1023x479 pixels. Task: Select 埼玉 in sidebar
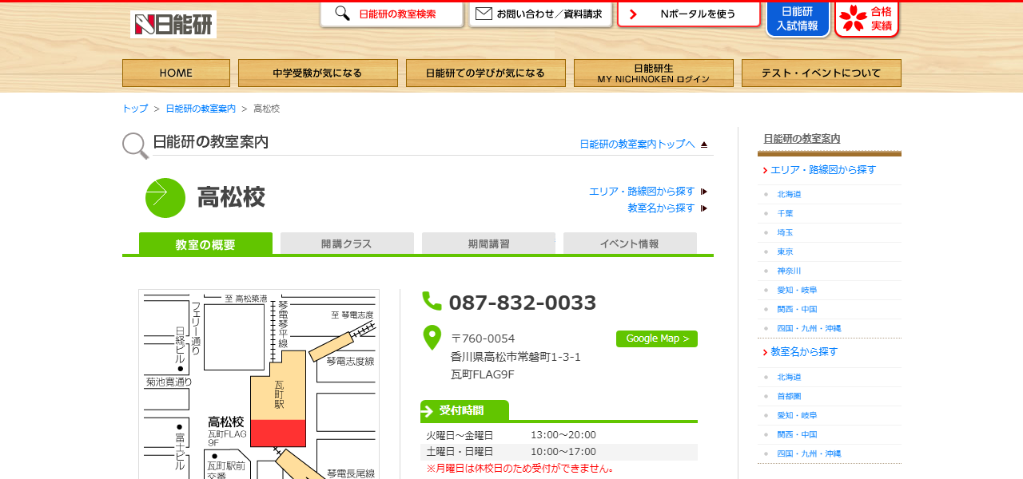785,232
